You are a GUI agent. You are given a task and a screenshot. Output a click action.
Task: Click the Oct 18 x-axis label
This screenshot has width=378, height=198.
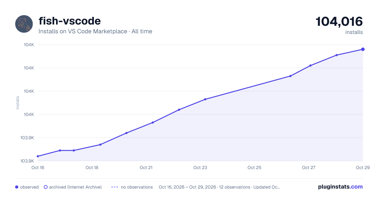(x=92, y=168)
